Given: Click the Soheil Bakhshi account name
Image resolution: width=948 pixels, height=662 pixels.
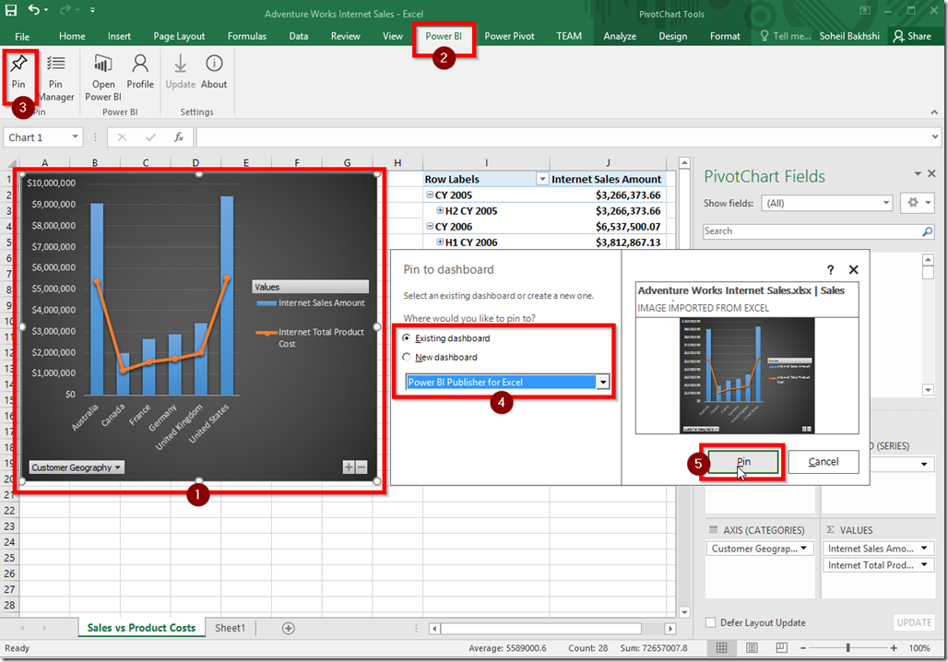Looking at the screenshot, I should [849, 36].
